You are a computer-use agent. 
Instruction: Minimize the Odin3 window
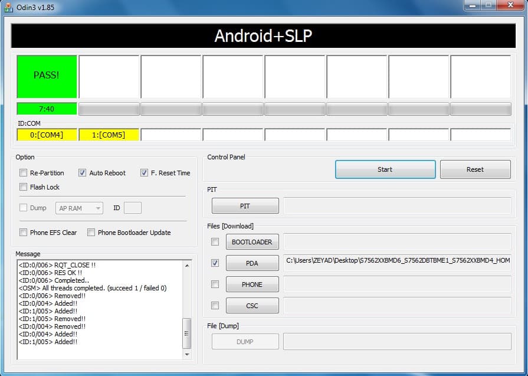(473, 5)
